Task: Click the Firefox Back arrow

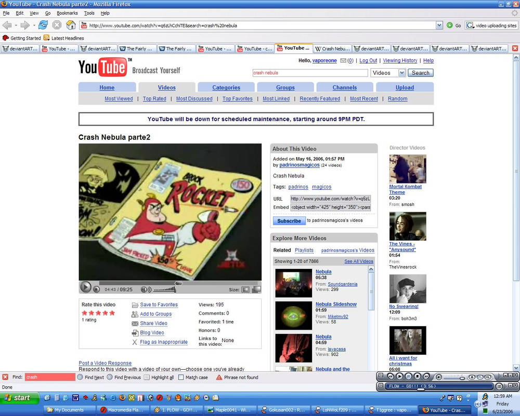Action: (7, 25)
